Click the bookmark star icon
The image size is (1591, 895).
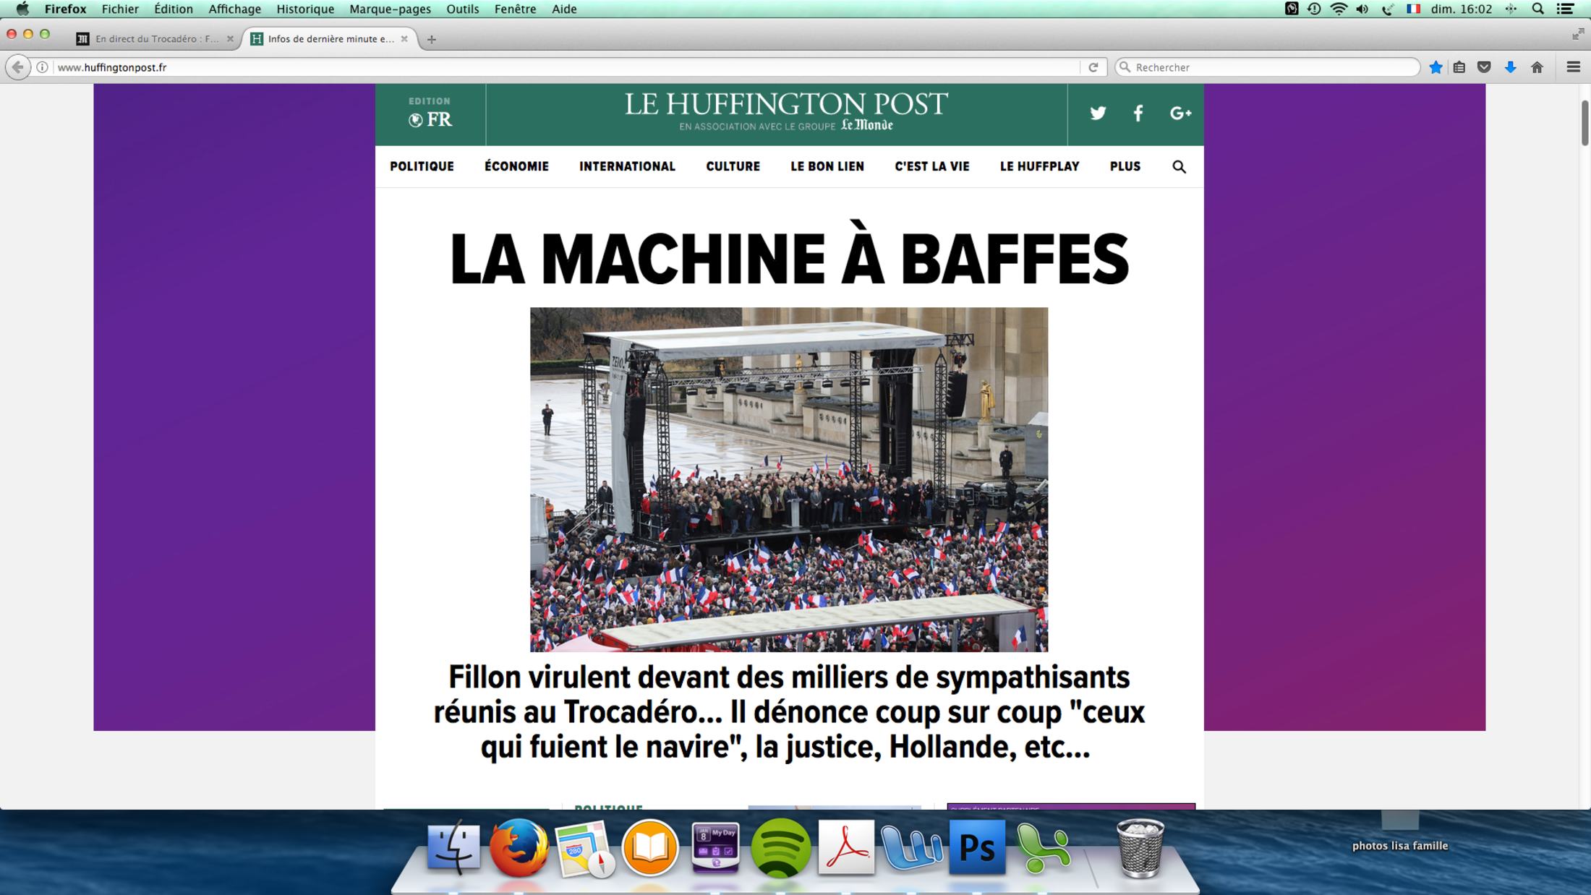click(1436, 67)
